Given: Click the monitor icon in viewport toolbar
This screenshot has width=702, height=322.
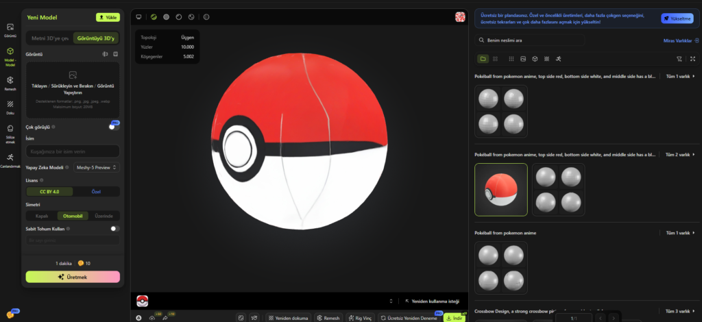Looking at the screenshot, I should (138, 17).
